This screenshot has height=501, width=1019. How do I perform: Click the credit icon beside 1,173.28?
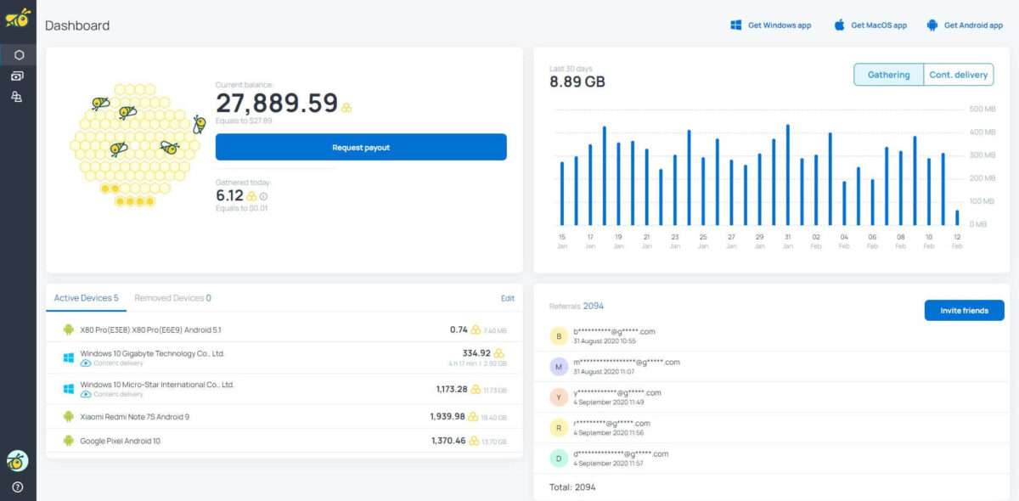(x=476, y=390)
